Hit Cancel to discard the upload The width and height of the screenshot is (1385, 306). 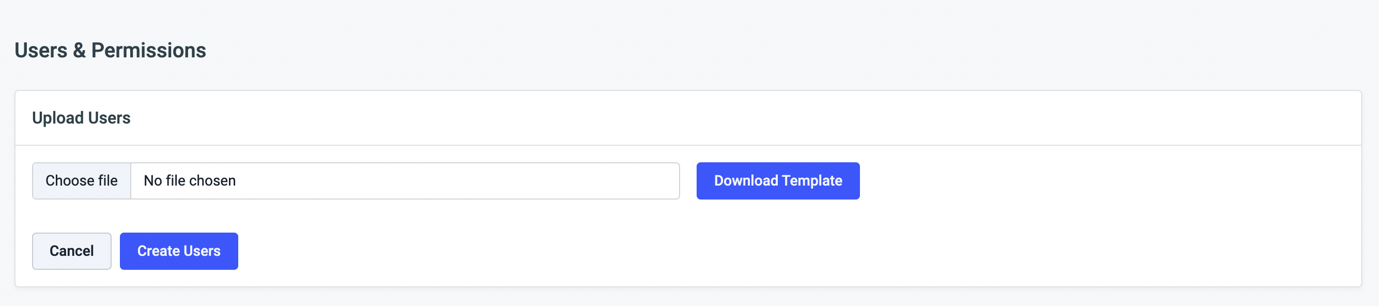click(71, 251)
